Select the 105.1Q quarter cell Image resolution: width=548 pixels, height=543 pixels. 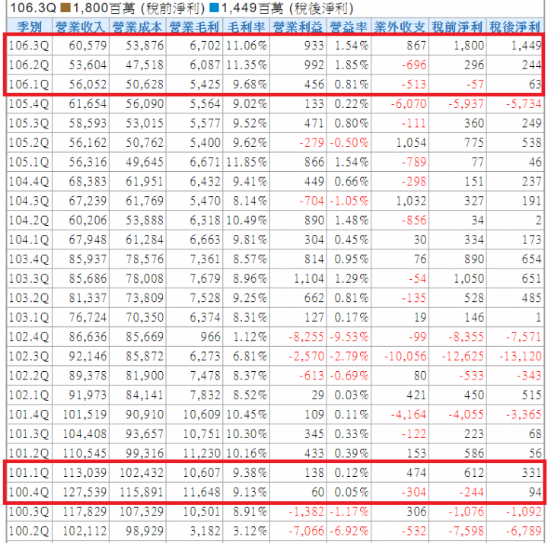tap(30, 162)
